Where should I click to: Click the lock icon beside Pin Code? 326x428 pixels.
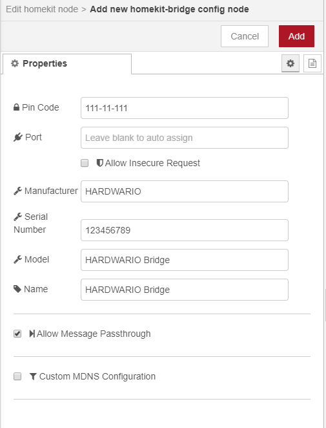click(x=16, y=107)
